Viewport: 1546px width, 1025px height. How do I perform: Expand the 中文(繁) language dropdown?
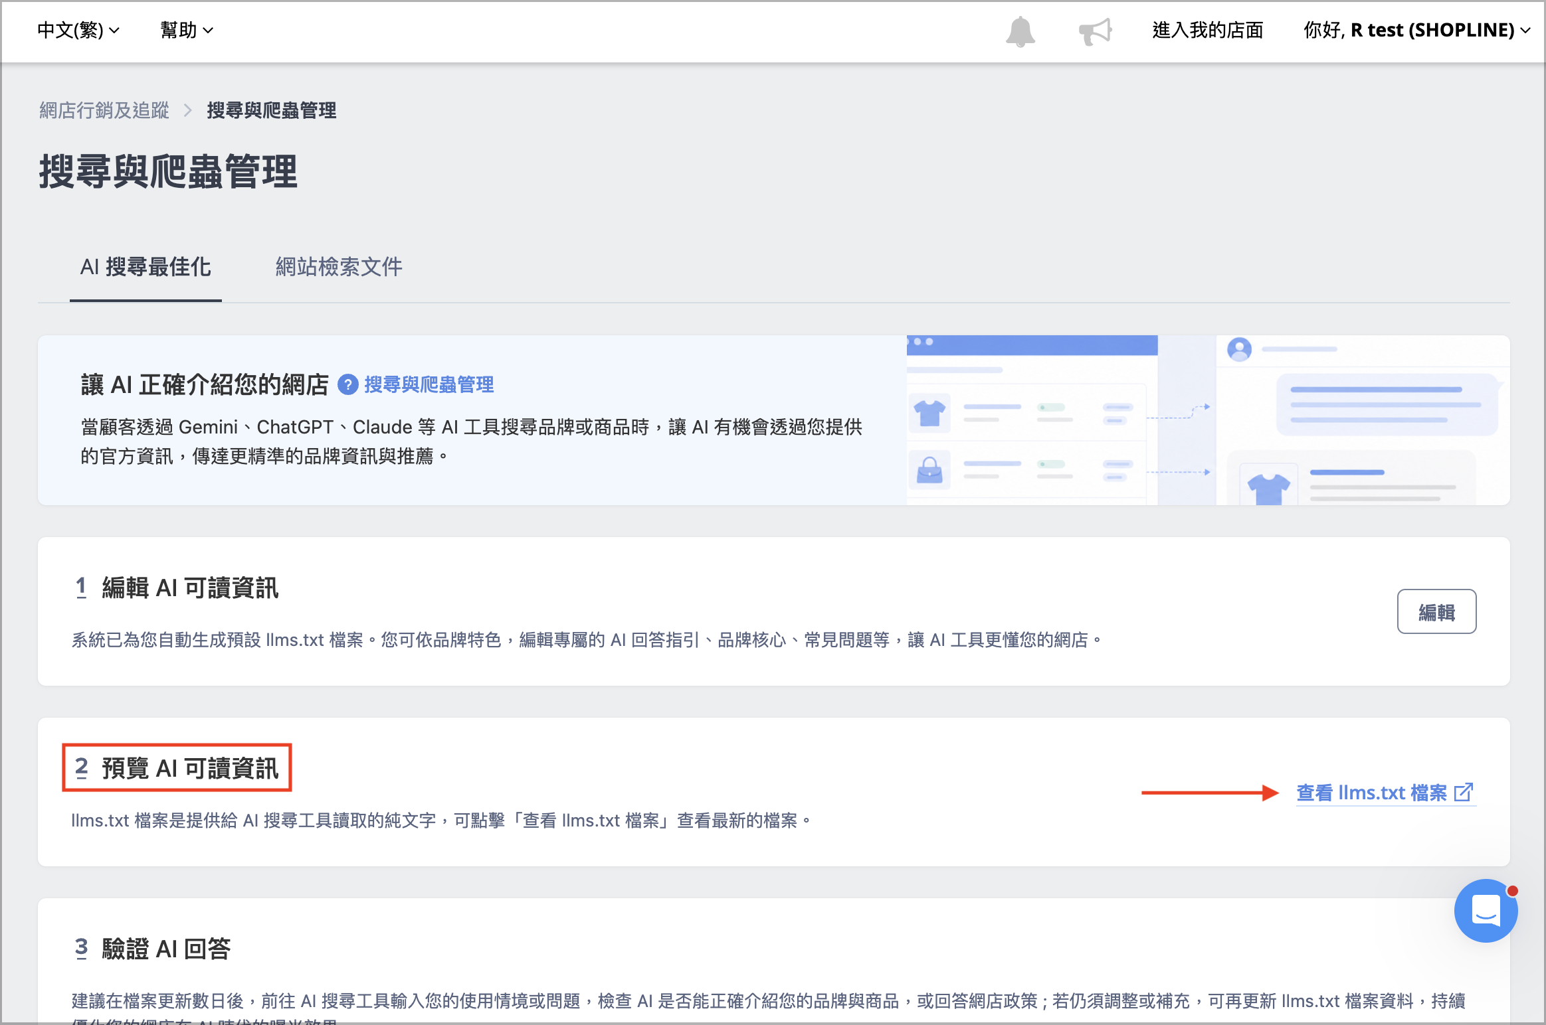coord(78,31)
